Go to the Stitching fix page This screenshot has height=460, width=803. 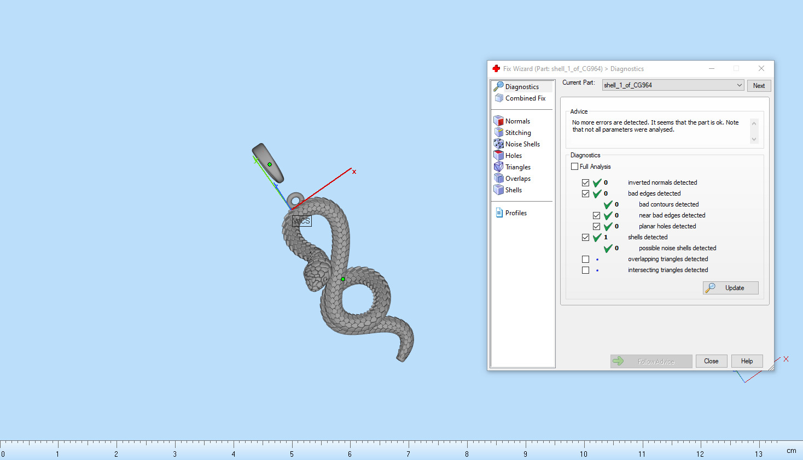pyautogui.click(x=518, y=132)
